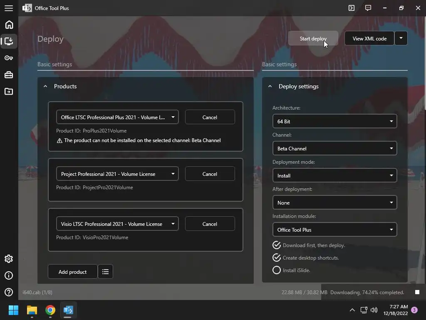The width and height of the screenshot is (426, 320).
Task: Click Product ID: ProjectPro2021Volume text
Action: click(94, 187)
